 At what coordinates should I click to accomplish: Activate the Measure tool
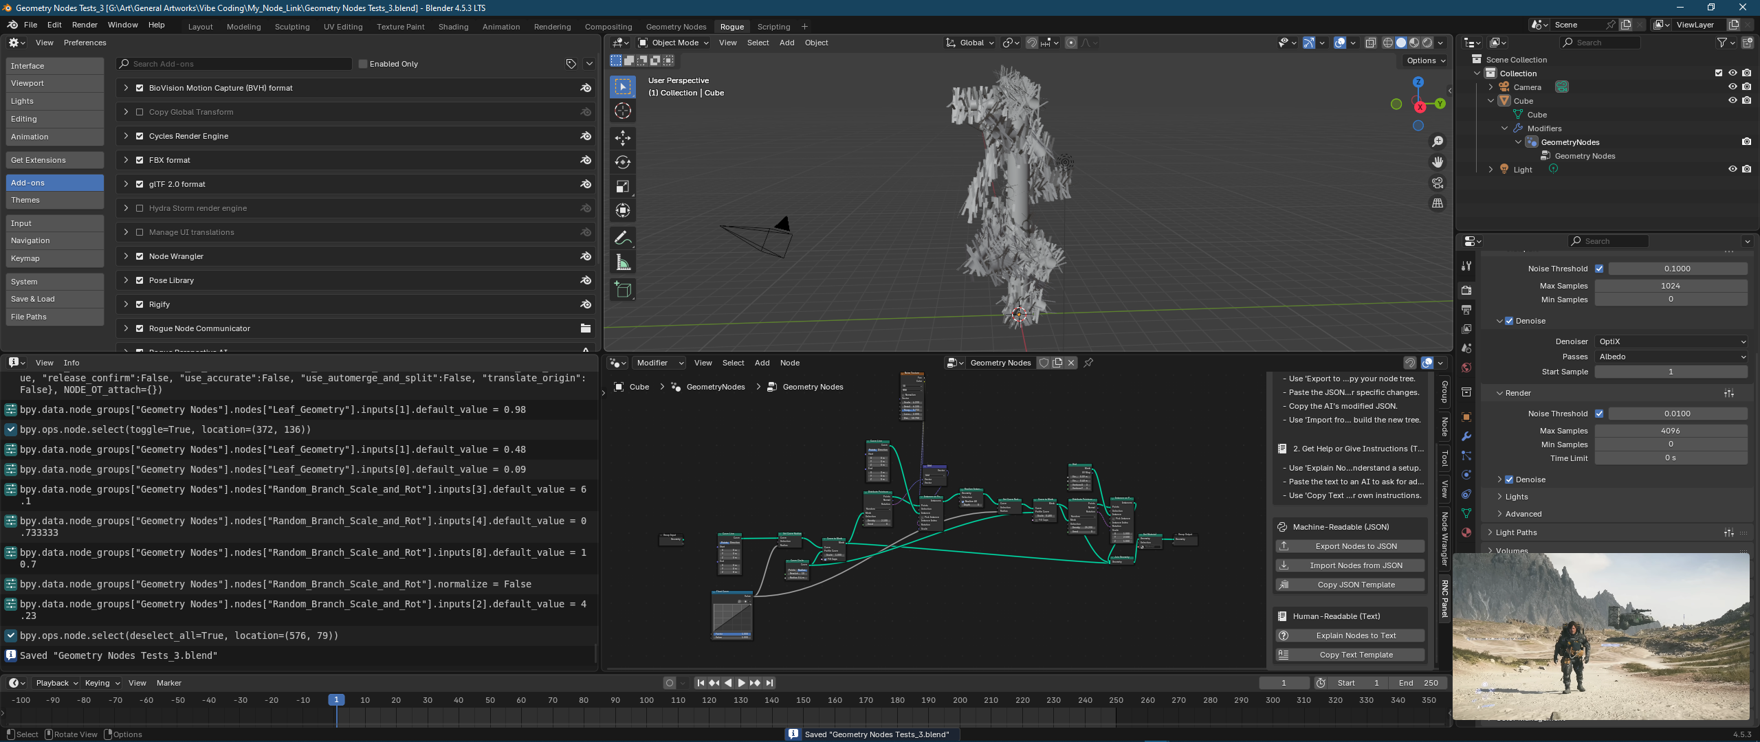pyautogui.click(x=623, y=263)
